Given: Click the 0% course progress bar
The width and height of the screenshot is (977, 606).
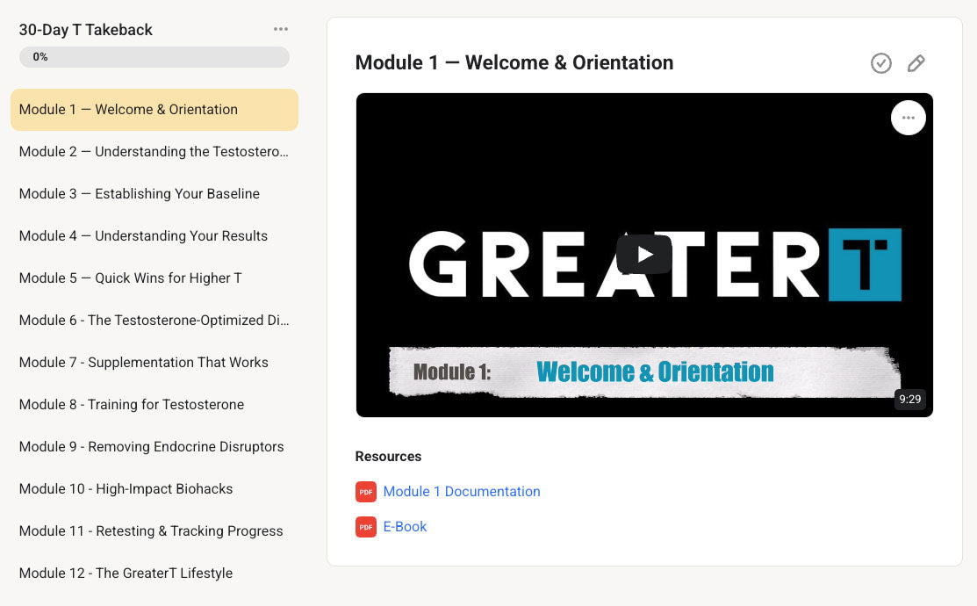Looking at the screenshot, I should coord(154,57).
